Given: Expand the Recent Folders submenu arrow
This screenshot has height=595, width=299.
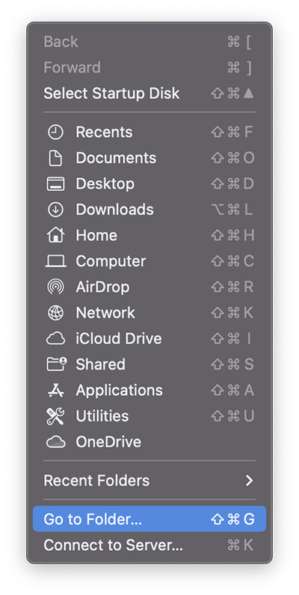Looking at the screenshot, I should pos(249,480).
